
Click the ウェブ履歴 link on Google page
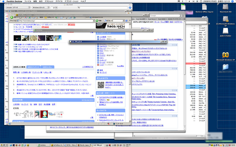coord(165,22)
